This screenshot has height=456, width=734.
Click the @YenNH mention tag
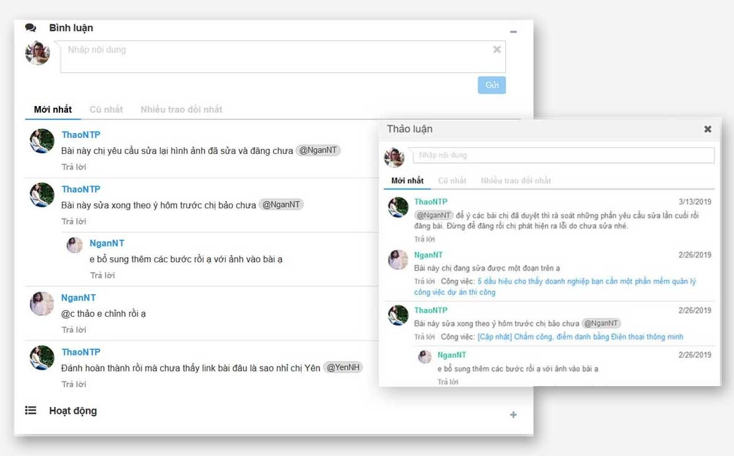343,368
